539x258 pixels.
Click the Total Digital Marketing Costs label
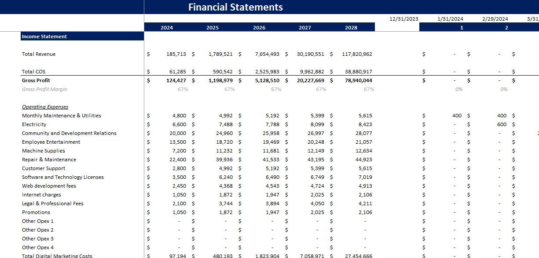[x=57, y=255]
